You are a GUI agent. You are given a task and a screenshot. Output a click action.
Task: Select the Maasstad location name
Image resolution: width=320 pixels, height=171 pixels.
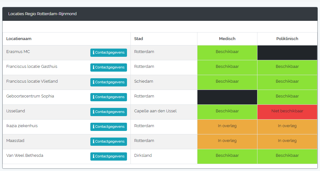[x=15, y=141]
